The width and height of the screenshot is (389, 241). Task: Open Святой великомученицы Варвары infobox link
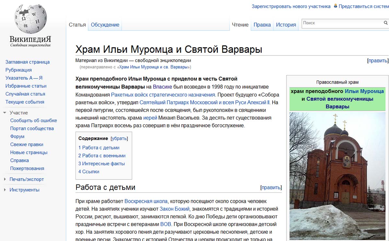[340, 103]
